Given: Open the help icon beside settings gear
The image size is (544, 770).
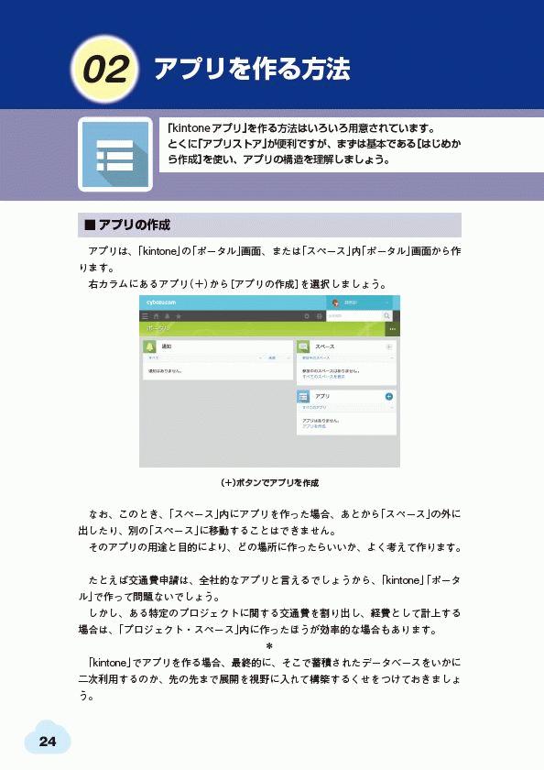Looking at the screenshot, I should click(x=319, y=316).
